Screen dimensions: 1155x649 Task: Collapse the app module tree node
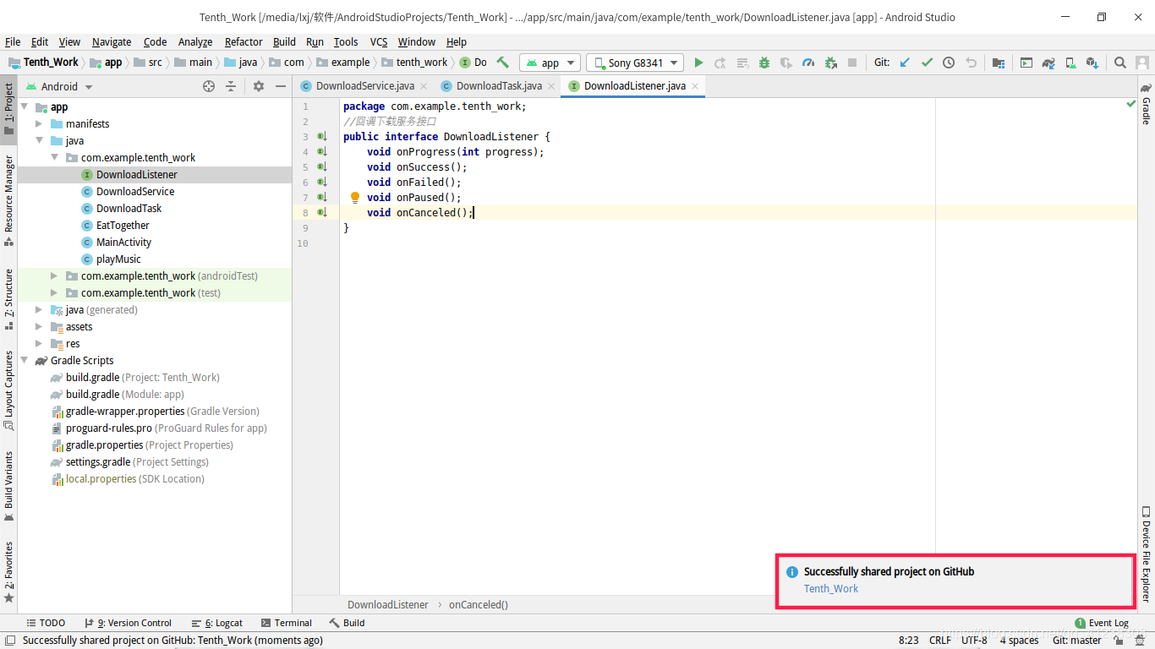[24, 107]
